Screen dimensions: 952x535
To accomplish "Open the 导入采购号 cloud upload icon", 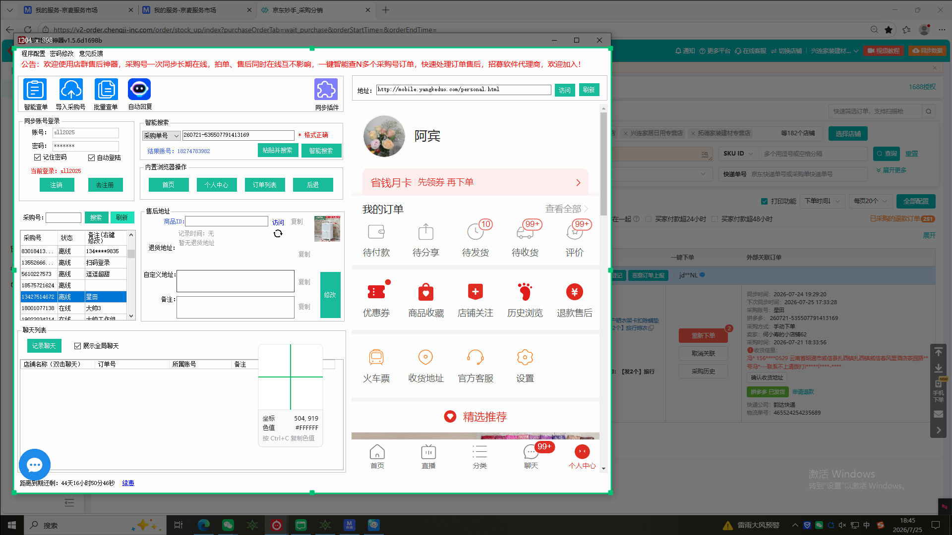I will pyautogui.click(x=71, y=90).
